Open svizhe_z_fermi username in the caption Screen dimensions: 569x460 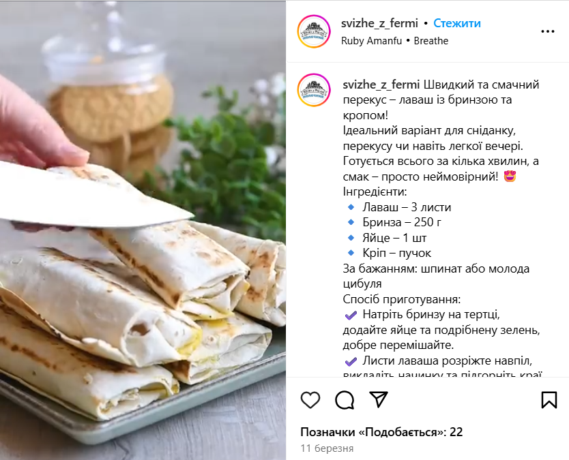[x=381, y=85]
